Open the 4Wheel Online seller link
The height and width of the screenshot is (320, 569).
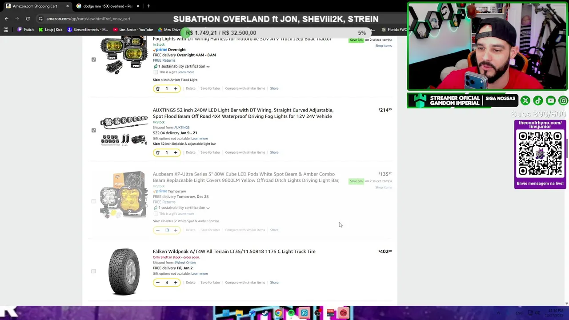[185, 263]
